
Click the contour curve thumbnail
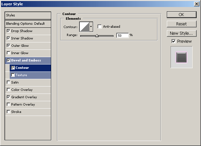click(x=84, y=27)
